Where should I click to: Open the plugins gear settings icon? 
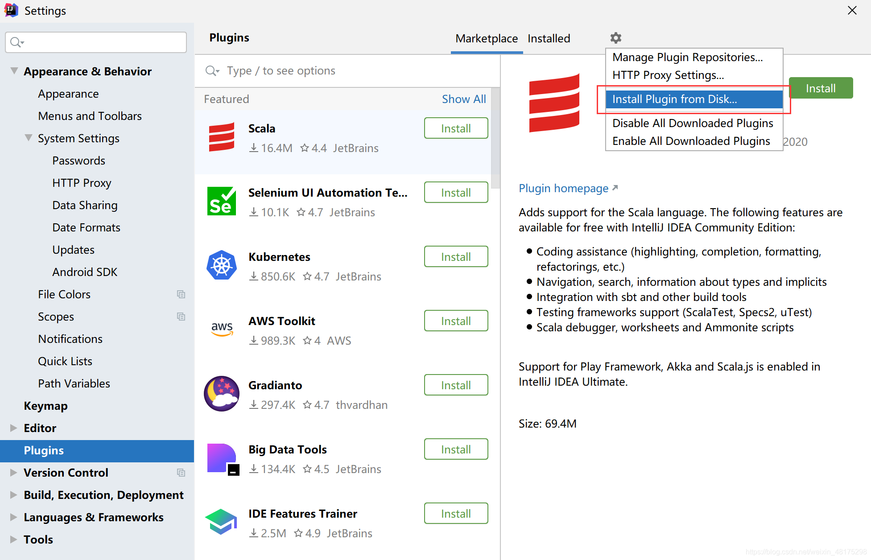[616, 38]
